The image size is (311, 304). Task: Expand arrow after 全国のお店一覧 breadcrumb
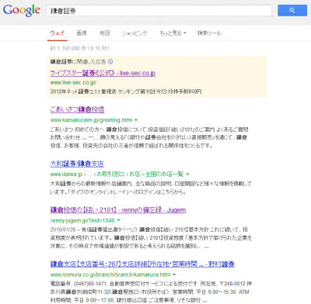[x=187, y=174]
